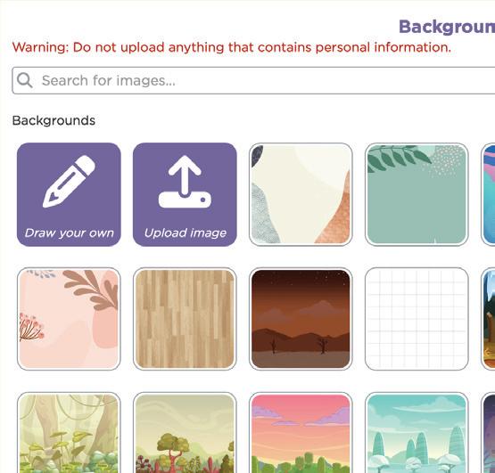This screenshot has height=473, width=495.
Task: Select the cream abstract shapes background
Action: tap(301, 194)
